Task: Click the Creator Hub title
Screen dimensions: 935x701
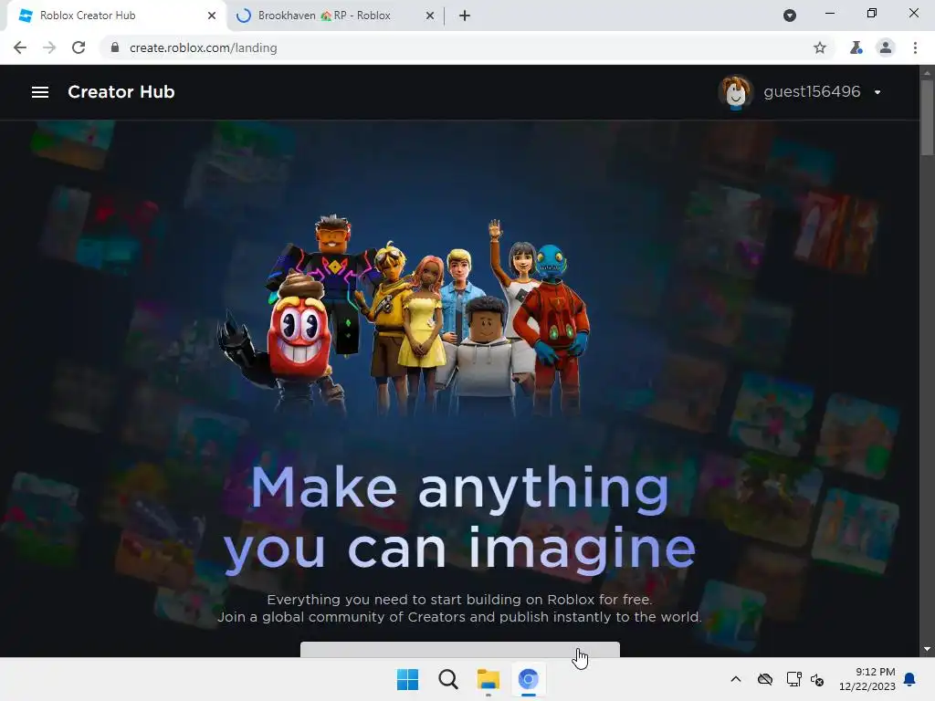Action: (x=121, y=92)
